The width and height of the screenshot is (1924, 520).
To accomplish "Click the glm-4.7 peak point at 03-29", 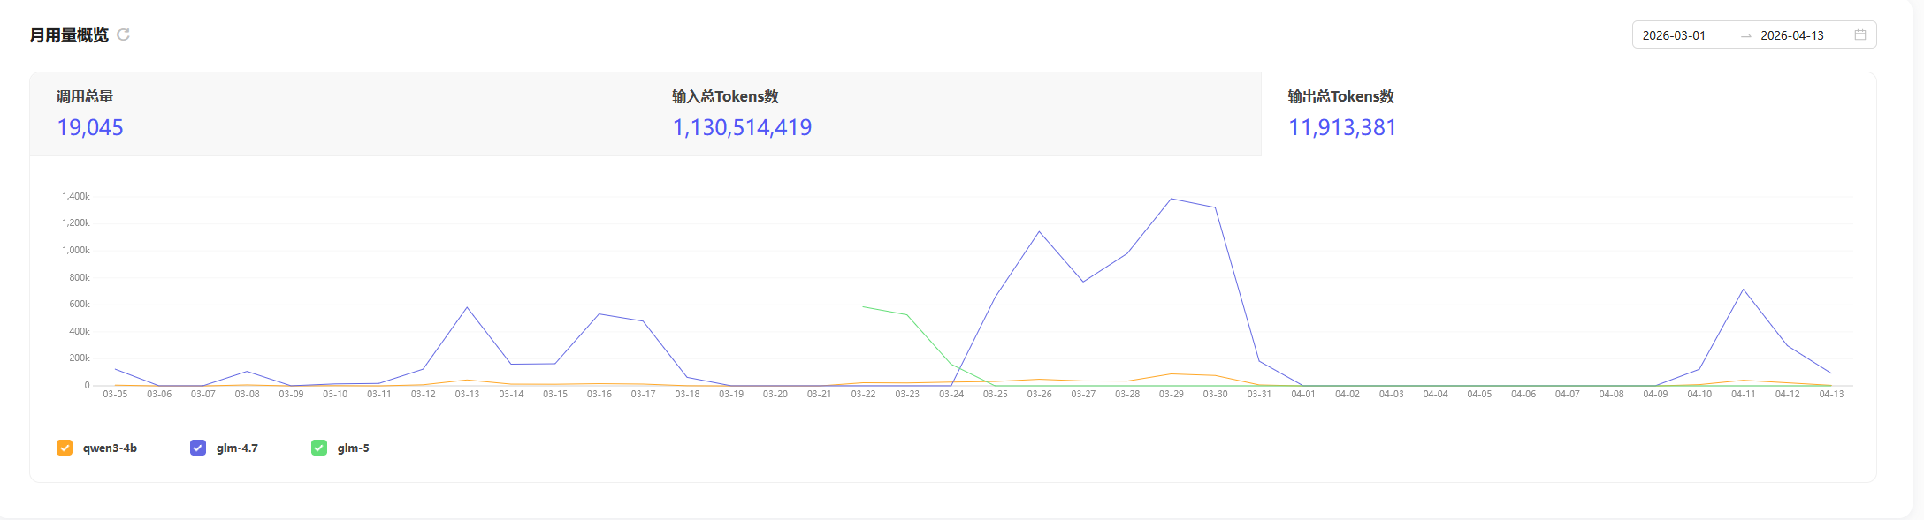I will (1172, 199).
